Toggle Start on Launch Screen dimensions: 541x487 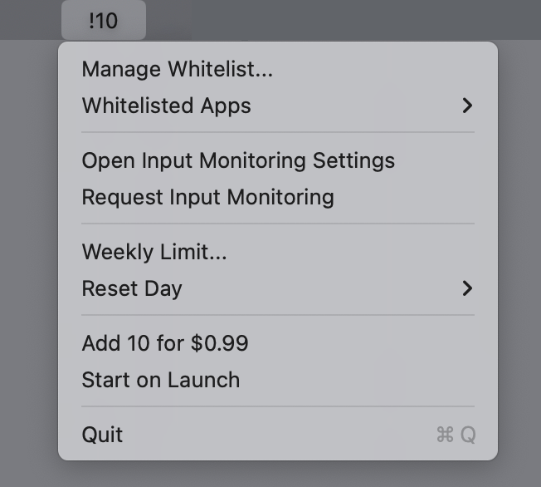pos(160,380)
